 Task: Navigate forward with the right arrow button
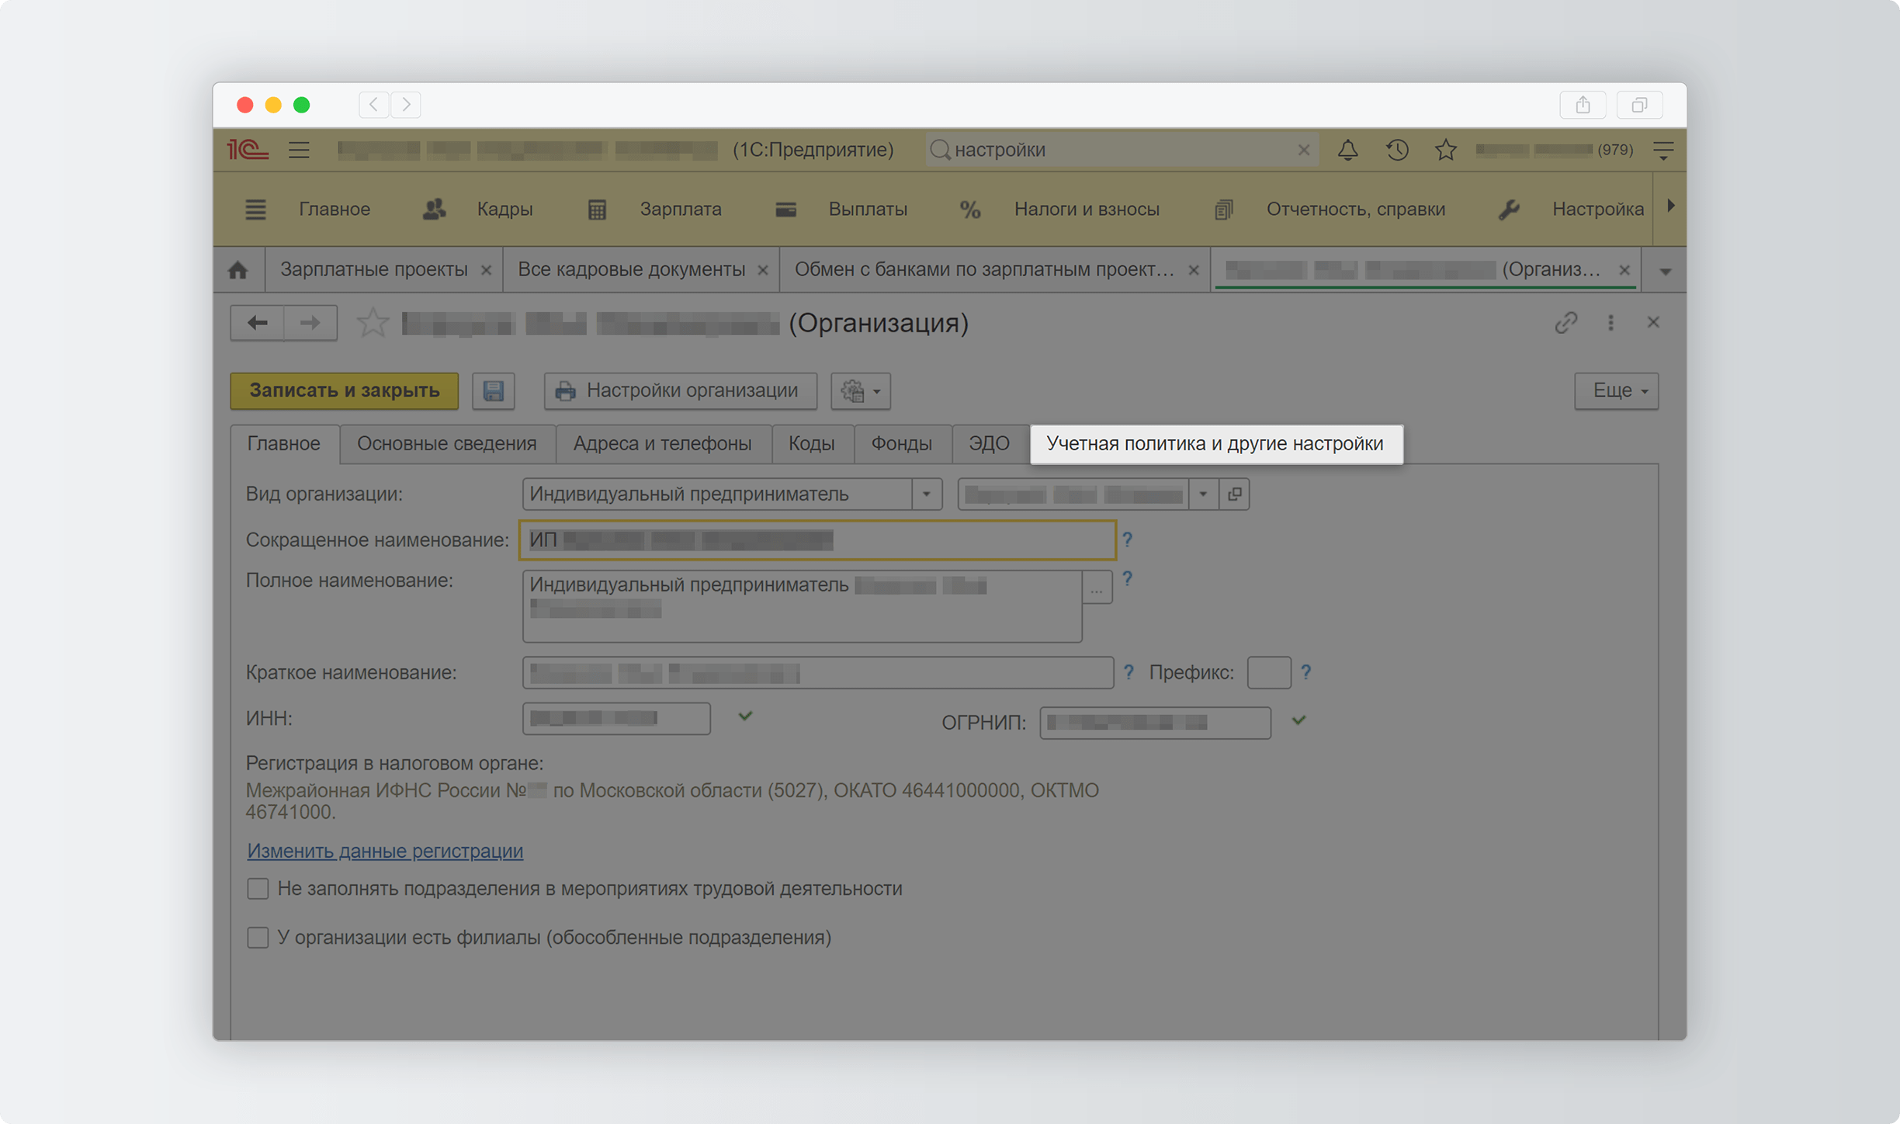pyautogui.click(x=310, y=323)
